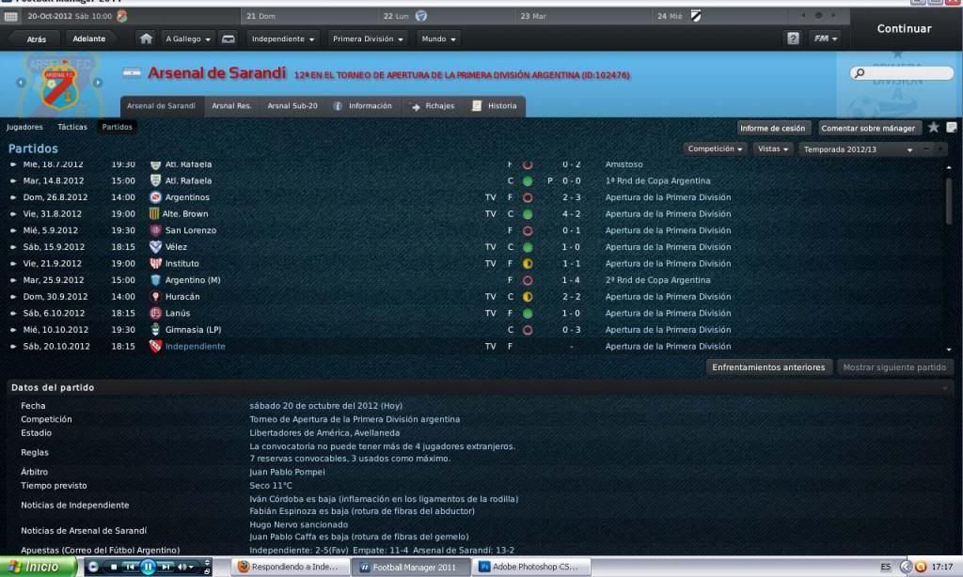
Task: Go to next club with right arrow
Action: click(98, 83)
